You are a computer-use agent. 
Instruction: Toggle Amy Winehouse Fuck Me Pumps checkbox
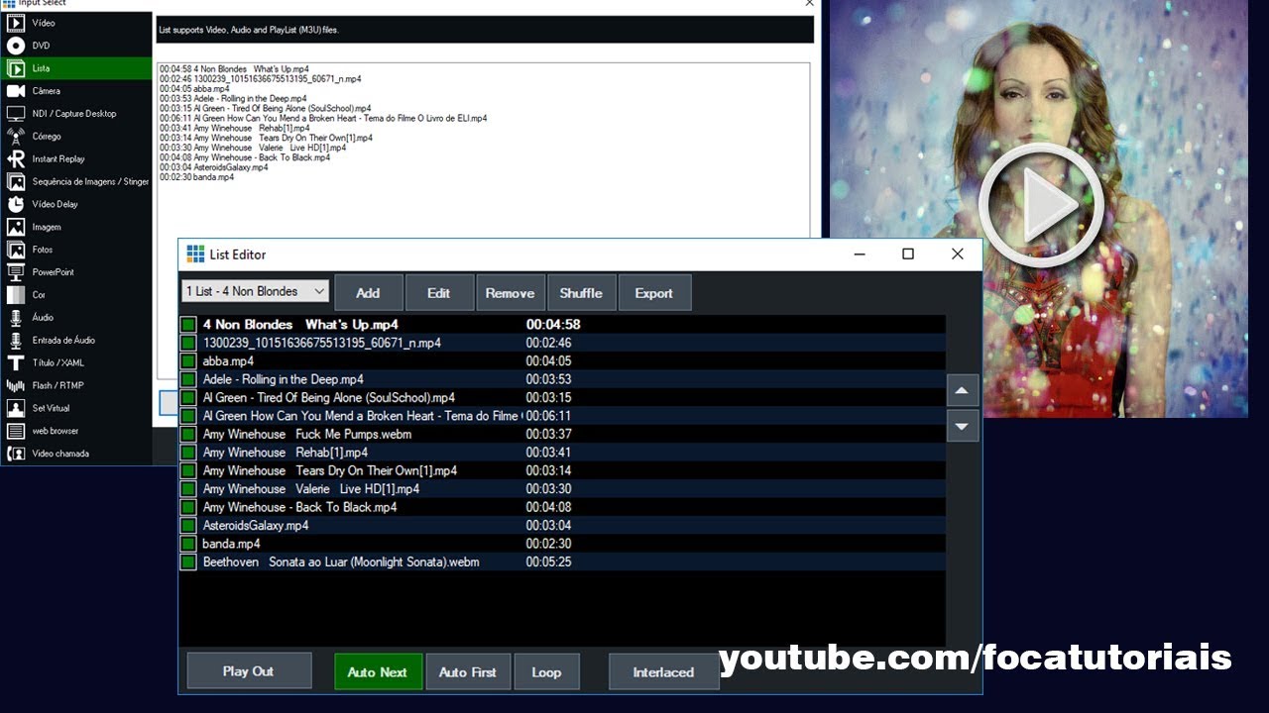(188, 434)
